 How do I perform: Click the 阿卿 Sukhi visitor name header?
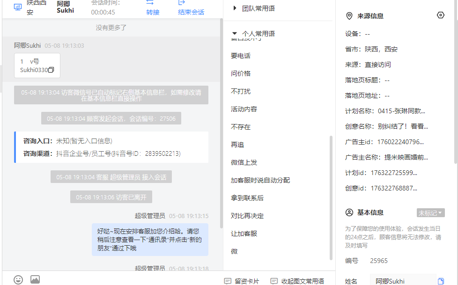click(66, 7)
